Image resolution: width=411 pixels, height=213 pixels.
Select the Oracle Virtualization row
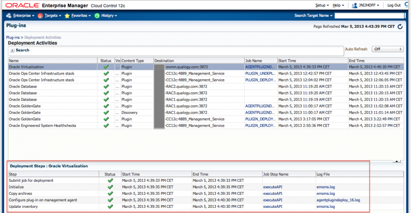(206, 67)
